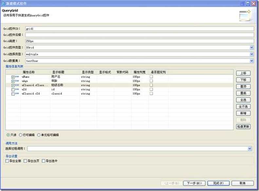Check the 导出选中 checkbox

pyautogui.click(x=44, y=161)
